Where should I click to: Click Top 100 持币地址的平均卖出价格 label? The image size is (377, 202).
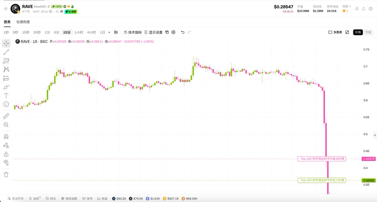(x=322, y=159)
